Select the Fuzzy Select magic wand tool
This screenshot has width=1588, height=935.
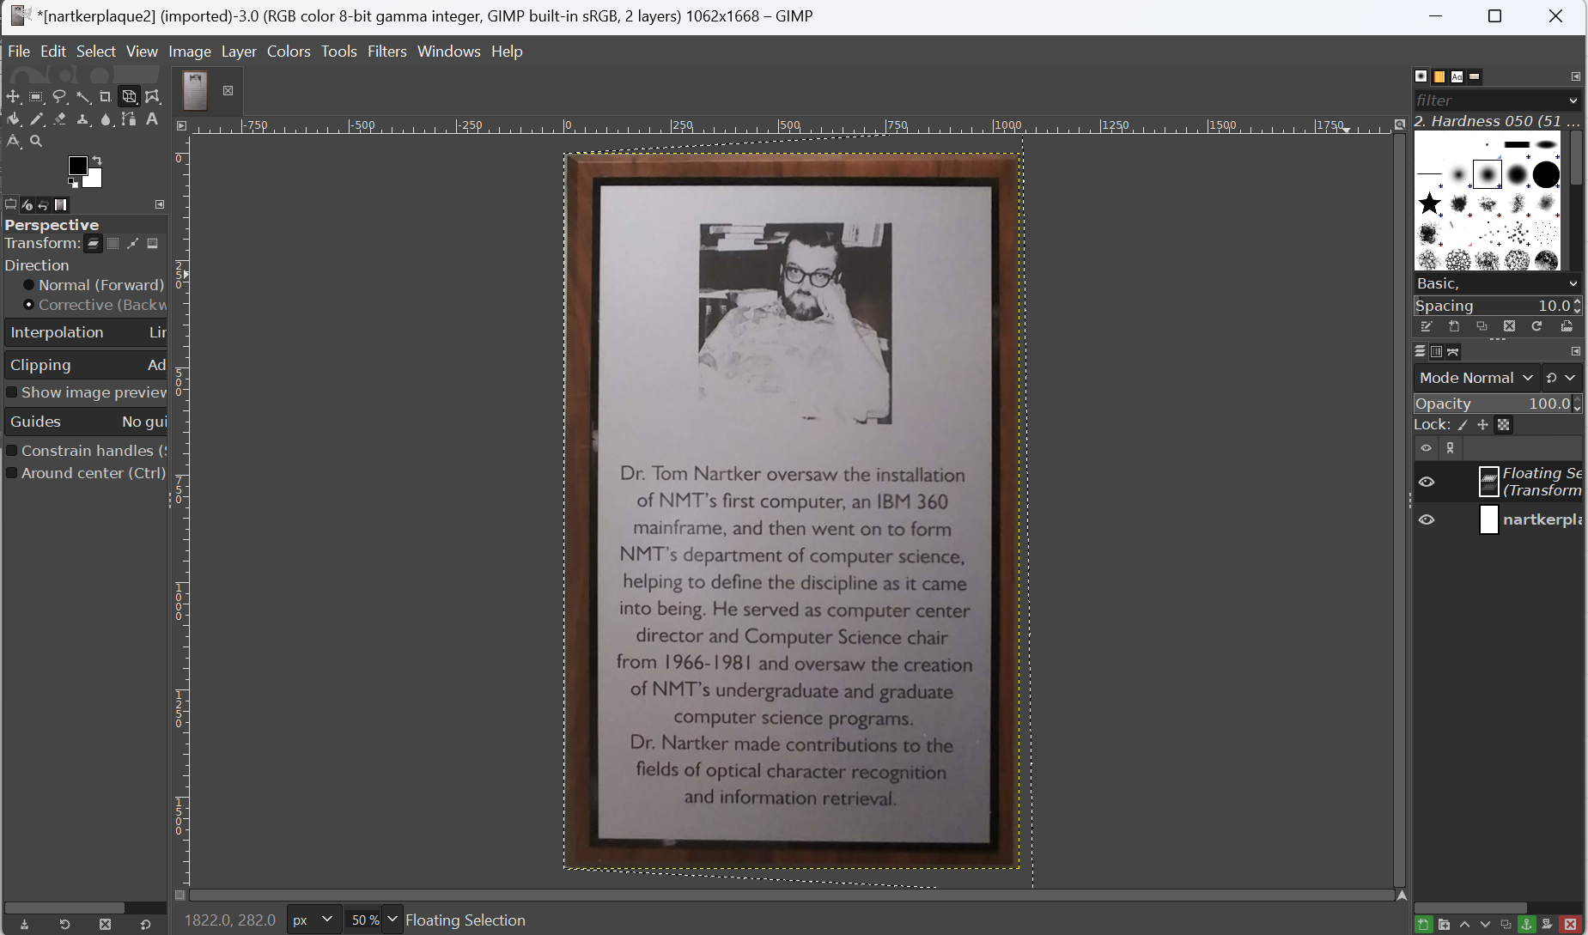coord(83,97)
